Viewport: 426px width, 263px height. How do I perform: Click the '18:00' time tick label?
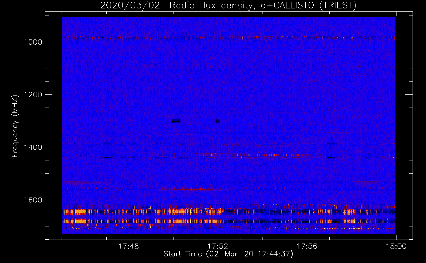point(396,246)
